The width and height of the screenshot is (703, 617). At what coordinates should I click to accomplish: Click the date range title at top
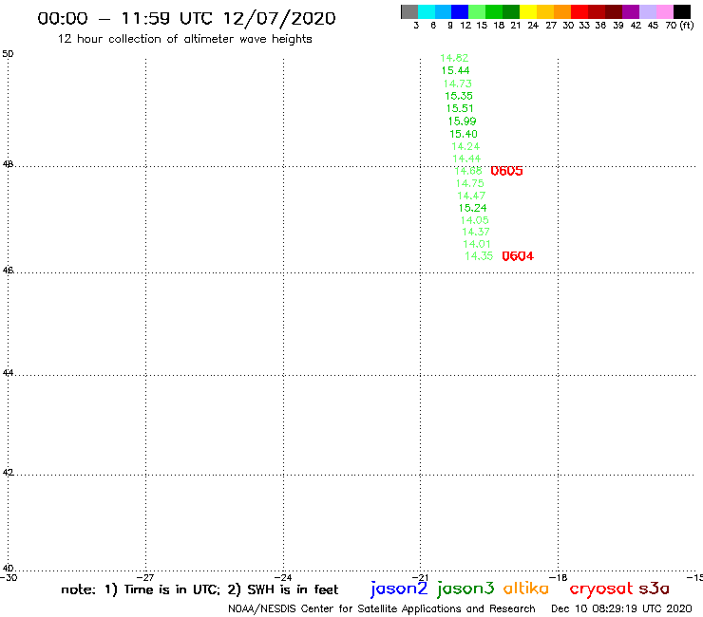[x=186, y=18]
